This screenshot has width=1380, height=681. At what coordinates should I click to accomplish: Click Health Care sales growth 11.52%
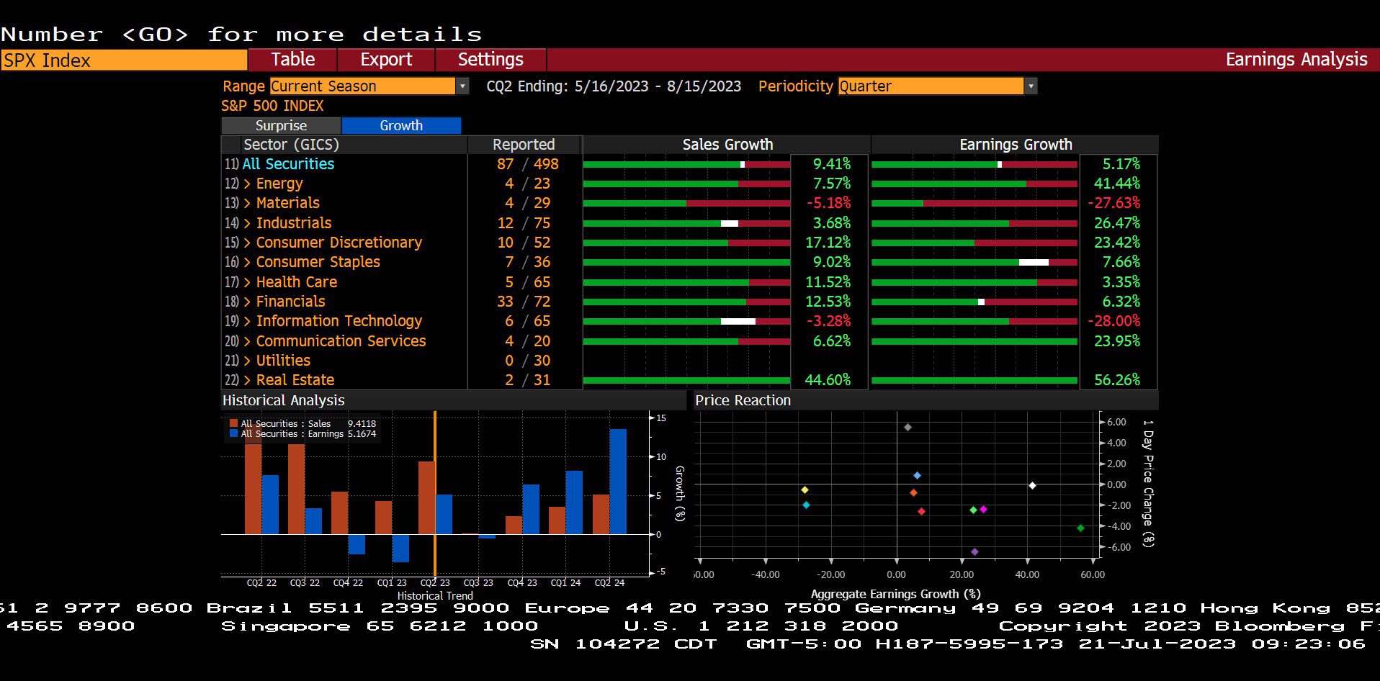[x=828, y=282]
